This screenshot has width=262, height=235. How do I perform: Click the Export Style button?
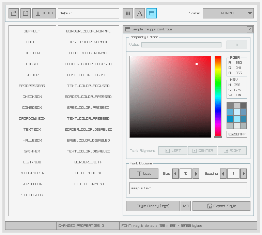click(x=221, y=206)
